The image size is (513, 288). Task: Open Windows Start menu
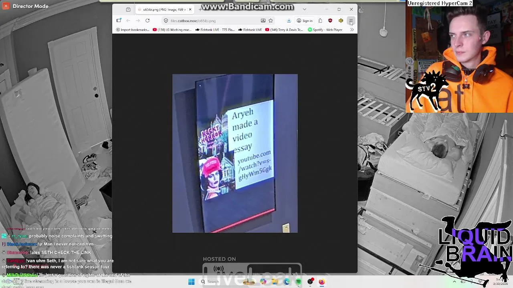point(191,282)
